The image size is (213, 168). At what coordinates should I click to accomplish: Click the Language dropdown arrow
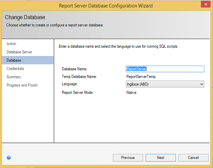coord(202,84)
